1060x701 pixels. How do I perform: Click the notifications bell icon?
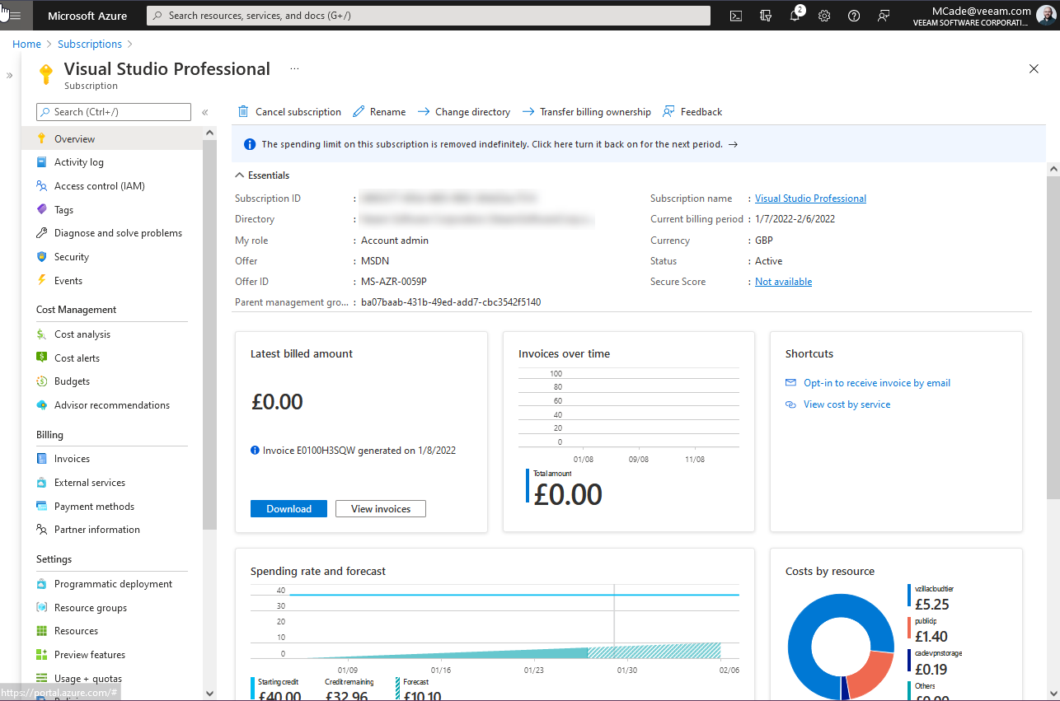[x=795, y=16]
